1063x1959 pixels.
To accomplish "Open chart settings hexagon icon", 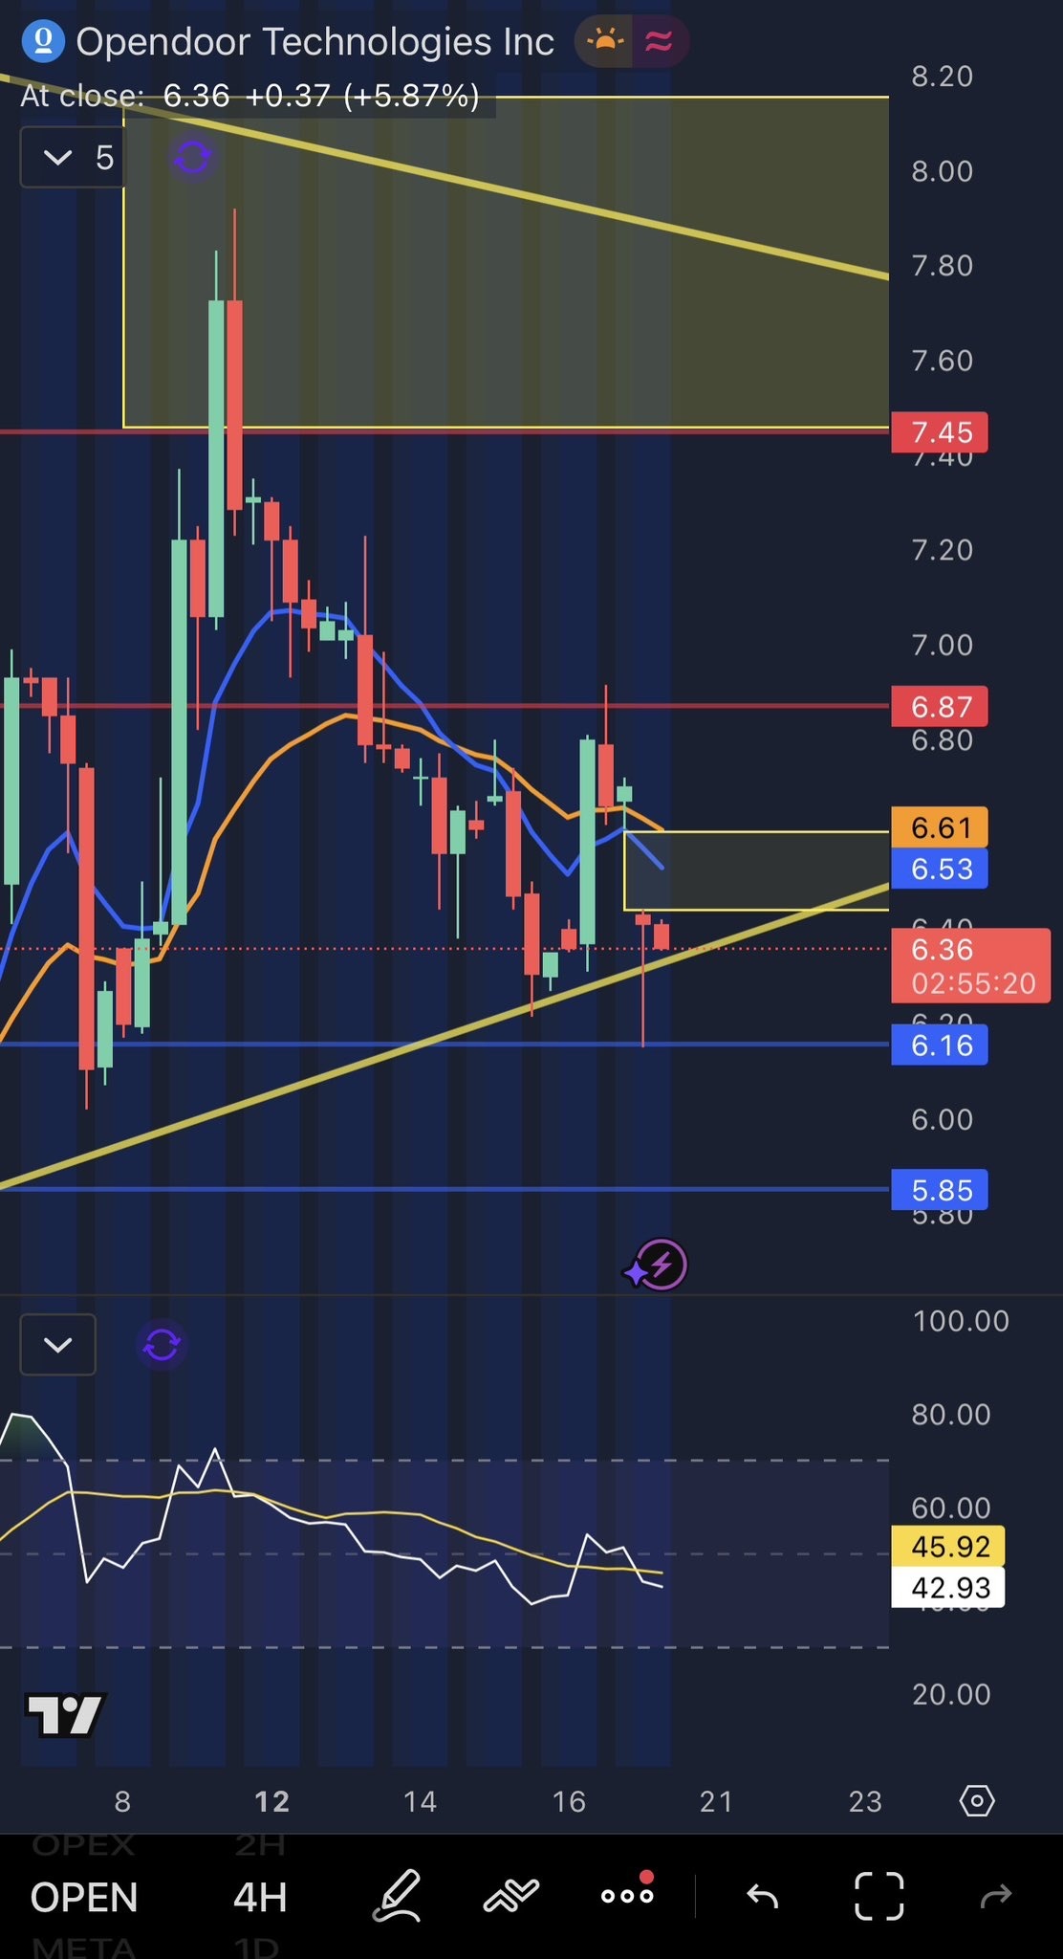I will point(977,1801).
